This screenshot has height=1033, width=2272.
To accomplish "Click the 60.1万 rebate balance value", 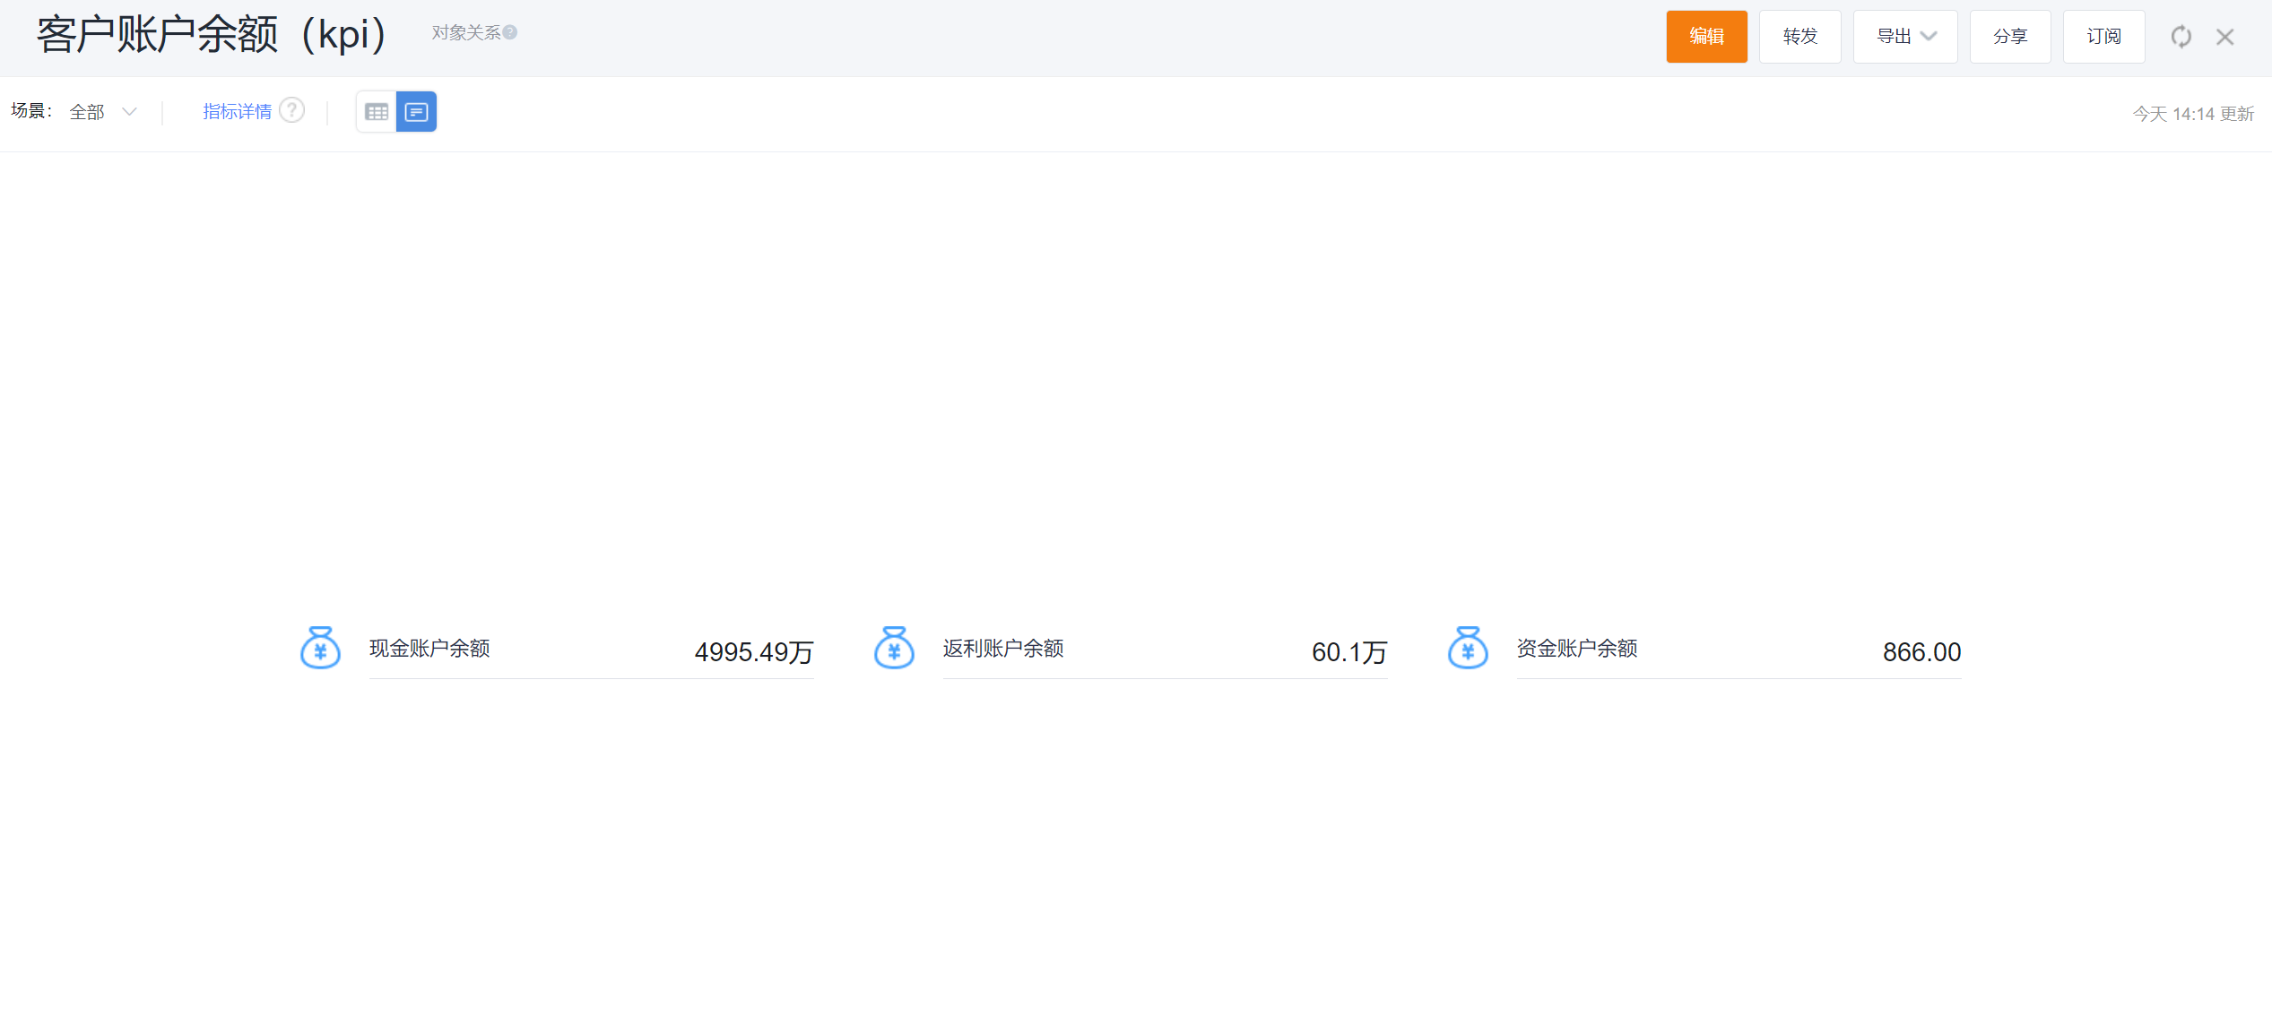I will tap(1348, 651).
